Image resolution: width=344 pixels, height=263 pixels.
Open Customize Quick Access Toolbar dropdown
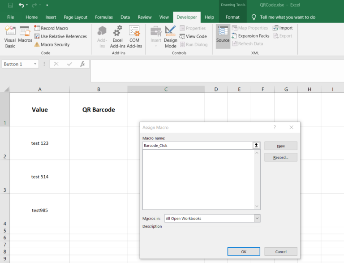pos(47,5)
